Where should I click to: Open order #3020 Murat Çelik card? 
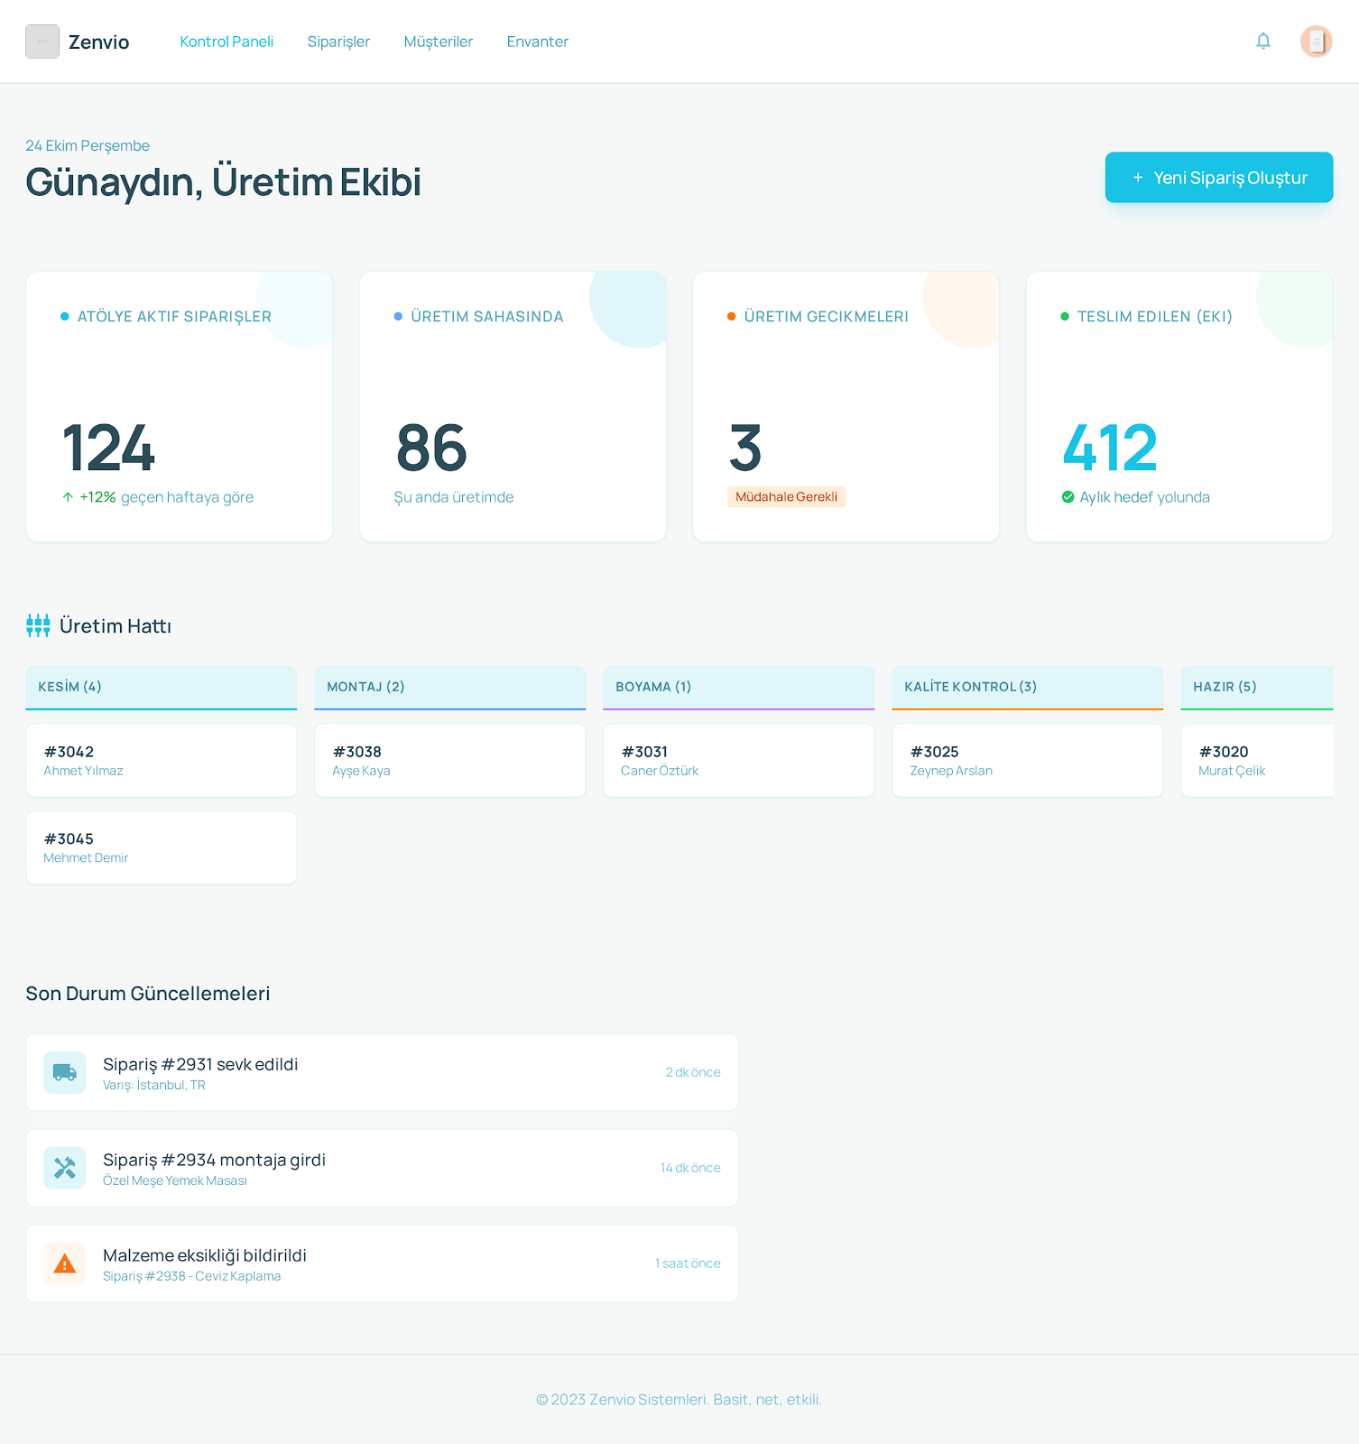click(1257, 761)
